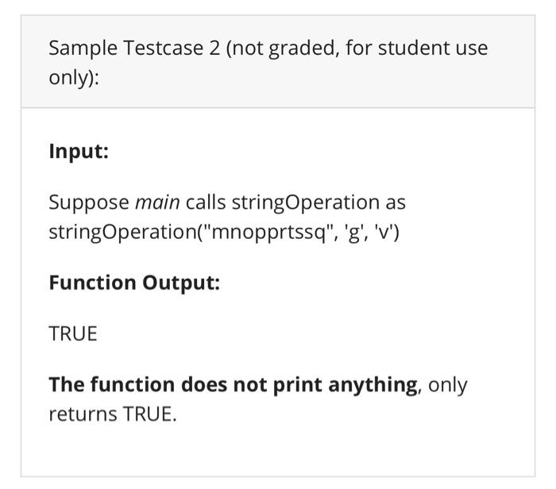Click the 'g' character argument

tap(354, 233)
